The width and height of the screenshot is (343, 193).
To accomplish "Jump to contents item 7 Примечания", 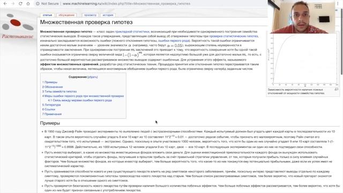I will click(x=52, y=114).
